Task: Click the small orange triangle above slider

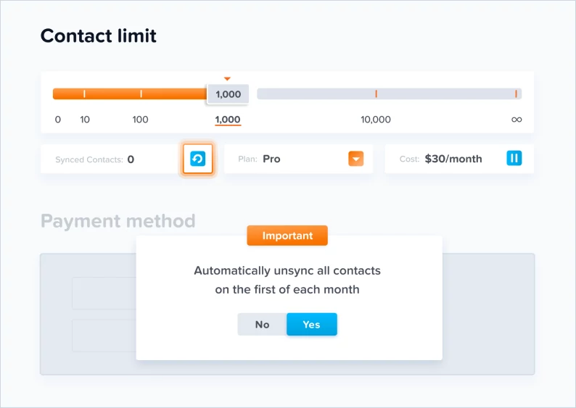Action: (x=227, y=78)
